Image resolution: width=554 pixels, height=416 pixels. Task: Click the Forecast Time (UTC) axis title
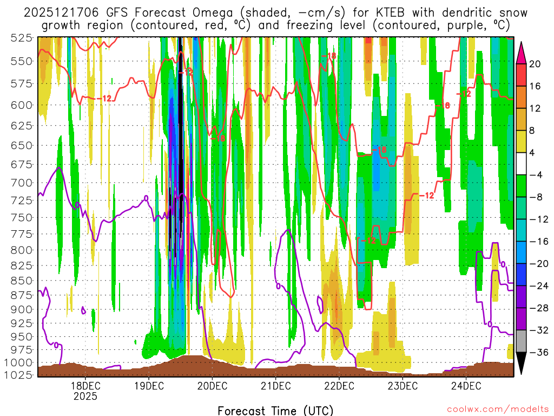275,410
